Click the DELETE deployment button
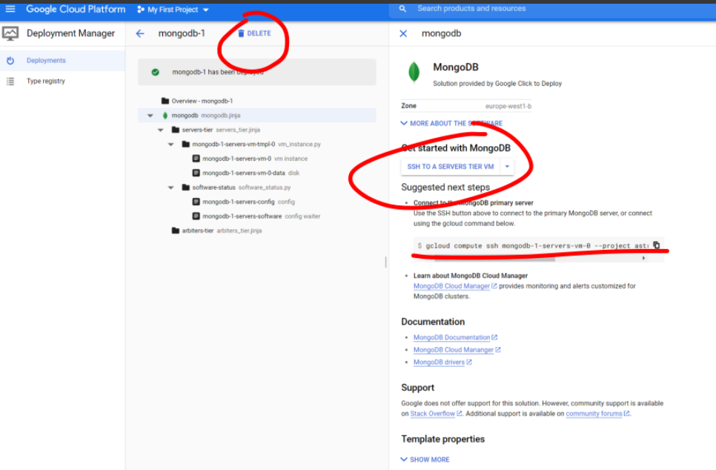The height and width of the screenshot is (470, 716). [254, 33]
